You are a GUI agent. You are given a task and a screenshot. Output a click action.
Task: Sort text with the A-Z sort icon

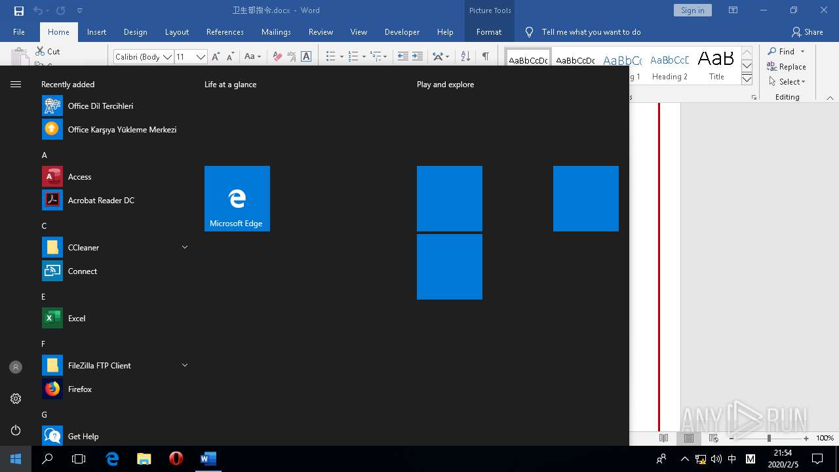[x=465, y=56]
